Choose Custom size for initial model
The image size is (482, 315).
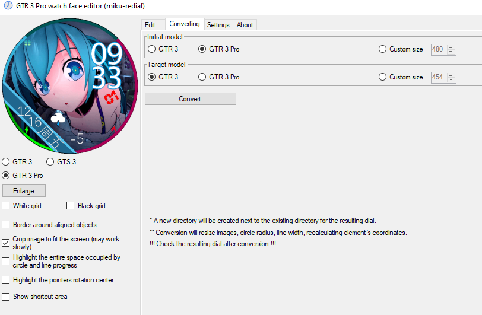pos(401,49)
